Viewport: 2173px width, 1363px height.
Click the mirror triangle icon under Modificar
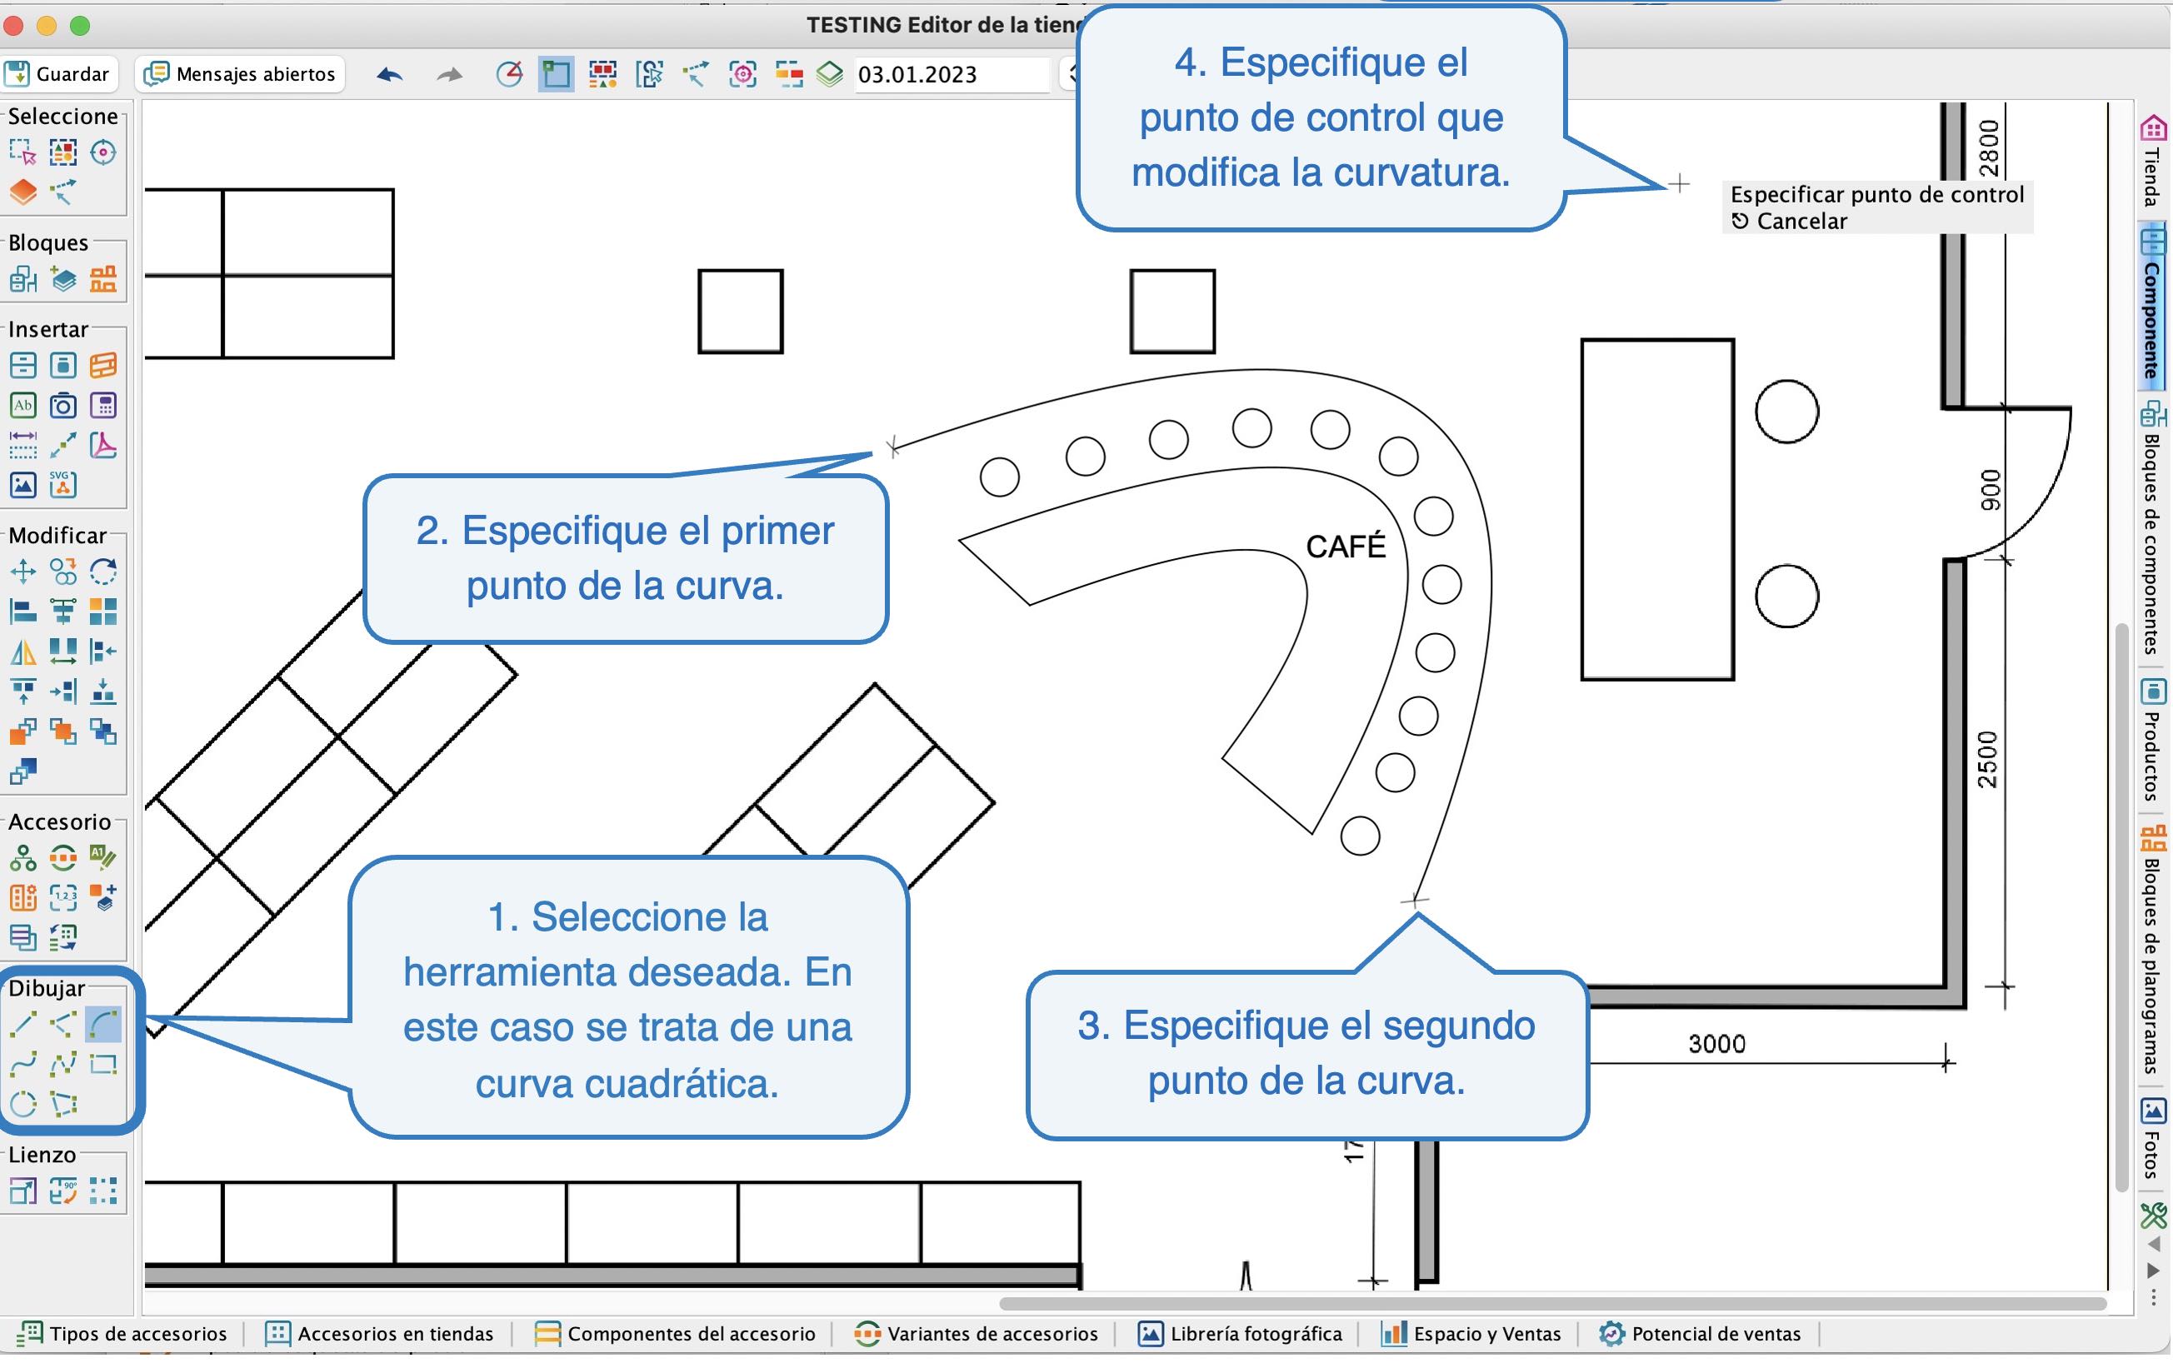22,652
